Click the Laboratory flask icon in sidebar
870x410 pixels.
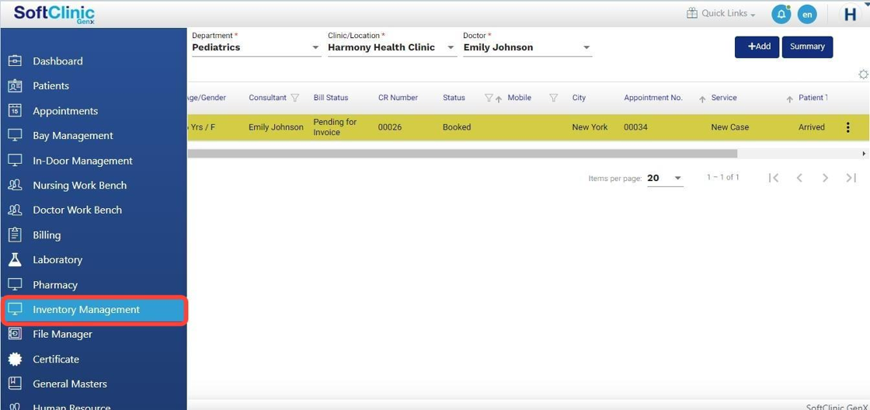[15, 259]
